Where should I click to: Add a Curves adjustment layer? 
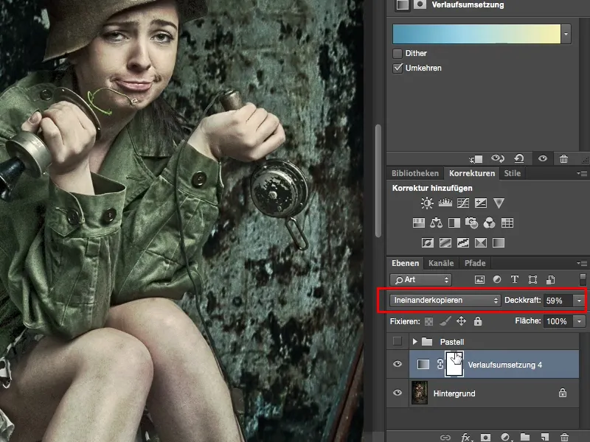(x=462, y=203)
